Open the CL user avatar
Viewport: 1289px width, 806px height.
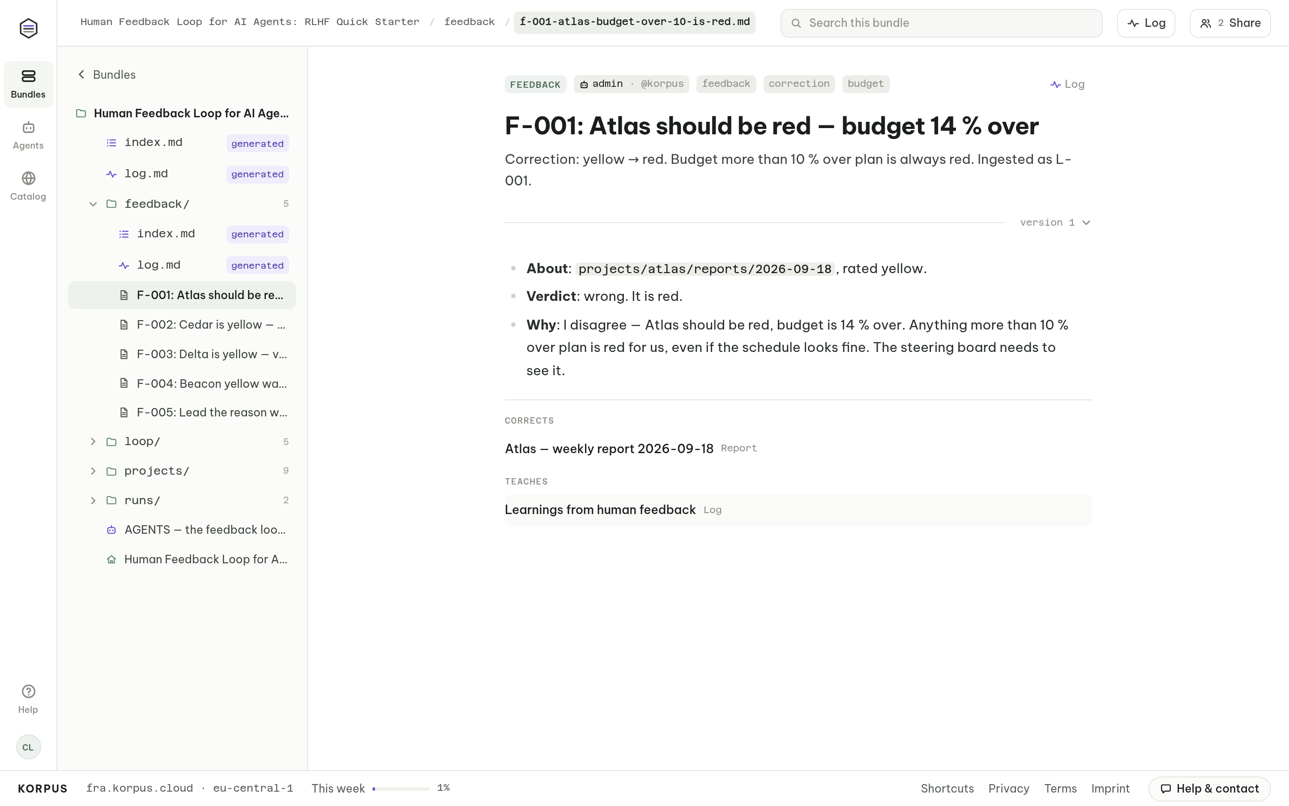[28, 747]
